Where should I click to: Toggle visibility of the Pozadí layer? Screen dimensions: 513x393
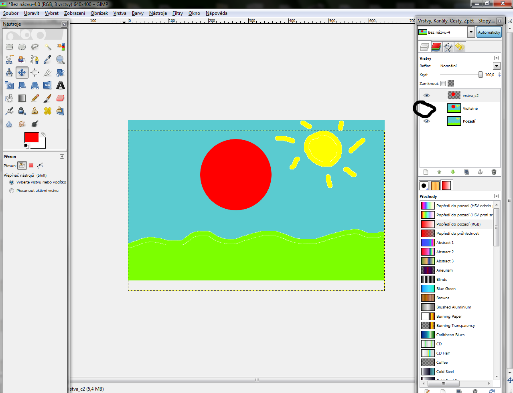tap(427, 121)
